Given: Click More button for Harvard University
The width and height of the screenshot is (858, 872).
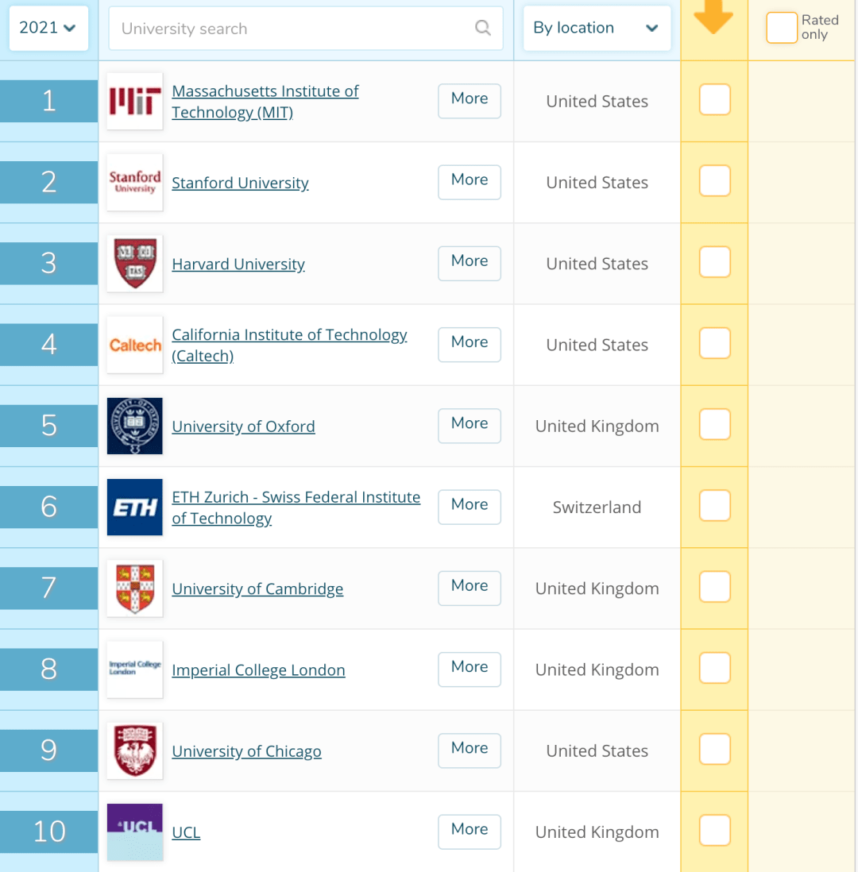Looking at the screenshot, I should coord(469,263).
